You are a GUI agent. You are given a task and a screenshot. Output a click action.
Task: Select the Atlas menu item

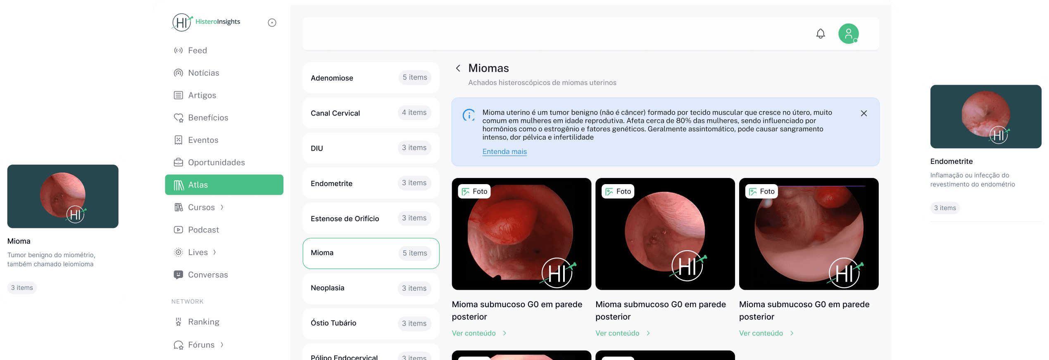point(224,185)
